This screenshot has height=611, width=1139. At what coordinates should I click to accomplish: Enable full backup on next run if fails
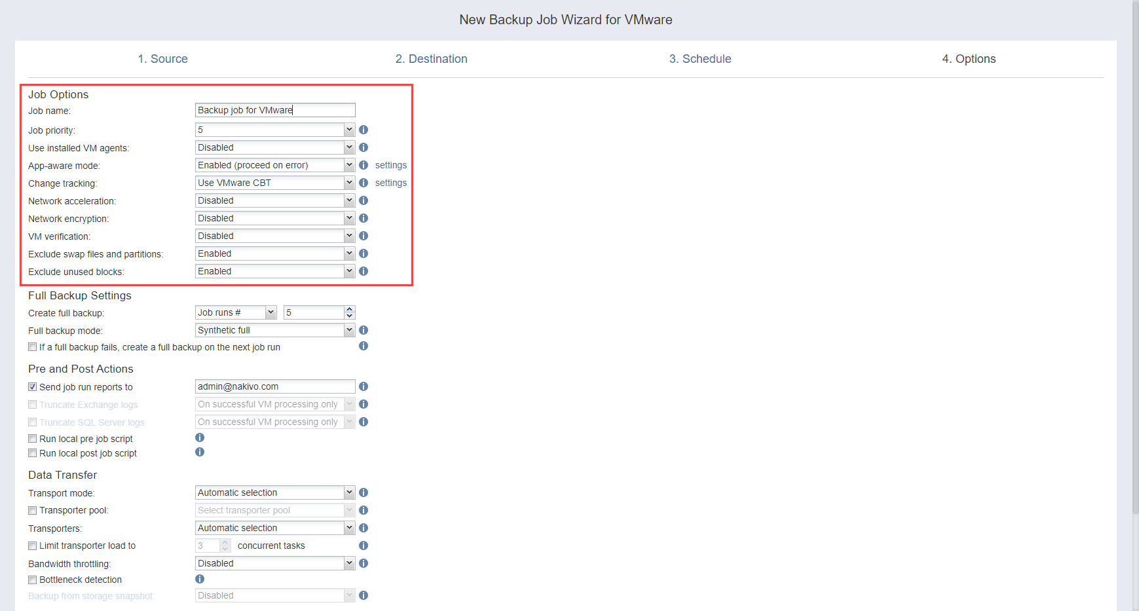(32, 347)
